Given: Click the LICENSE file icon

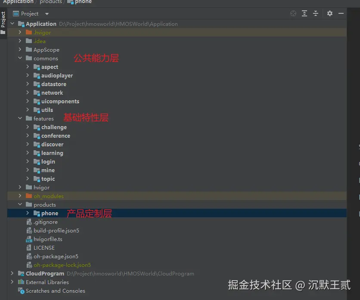Looking at the screenshot, I should tap(29, 247).
